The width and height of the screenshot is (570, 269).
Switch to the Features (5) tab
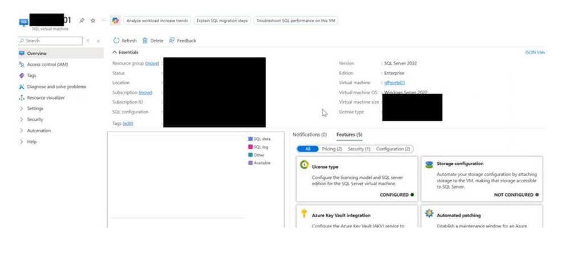click(x=349, y=134)
